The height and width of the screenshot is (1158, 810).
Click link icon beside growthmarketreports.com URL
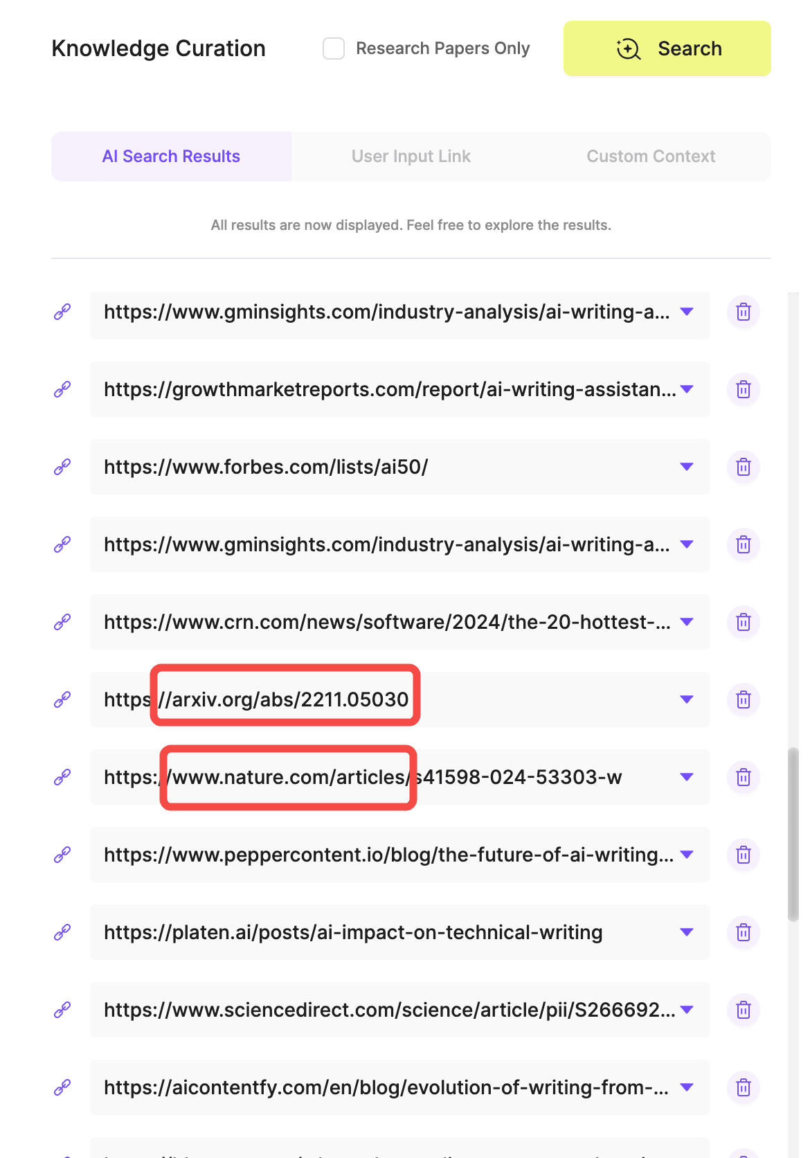pyautogui.click(x=62, y=389)
